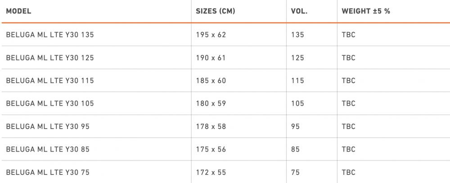The image size is (450, 183).
Task: Click the 195 x 62 size cell
Action: [x=211, y=35]
